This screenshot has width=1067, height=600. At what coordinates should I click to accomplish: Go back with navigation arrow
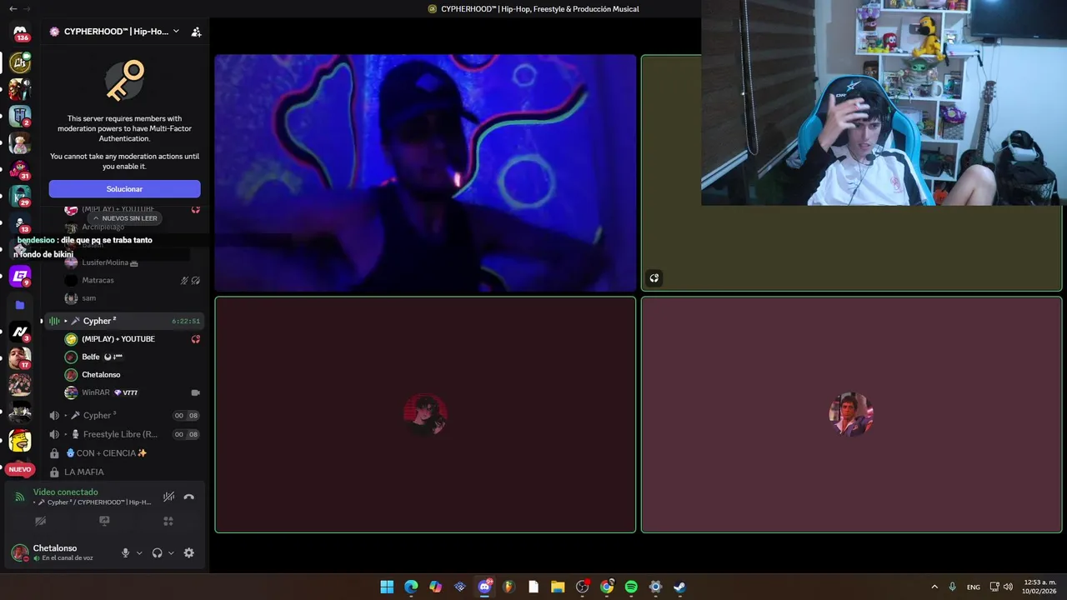pos(13,8)
